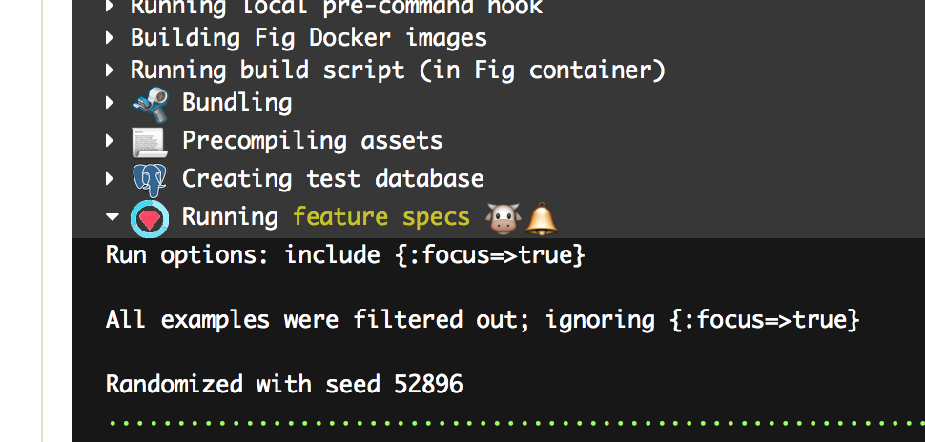Viewport: 925px width, 442px height.
Task: Expand the local pre-command hook section
Action: click(111, 7)
